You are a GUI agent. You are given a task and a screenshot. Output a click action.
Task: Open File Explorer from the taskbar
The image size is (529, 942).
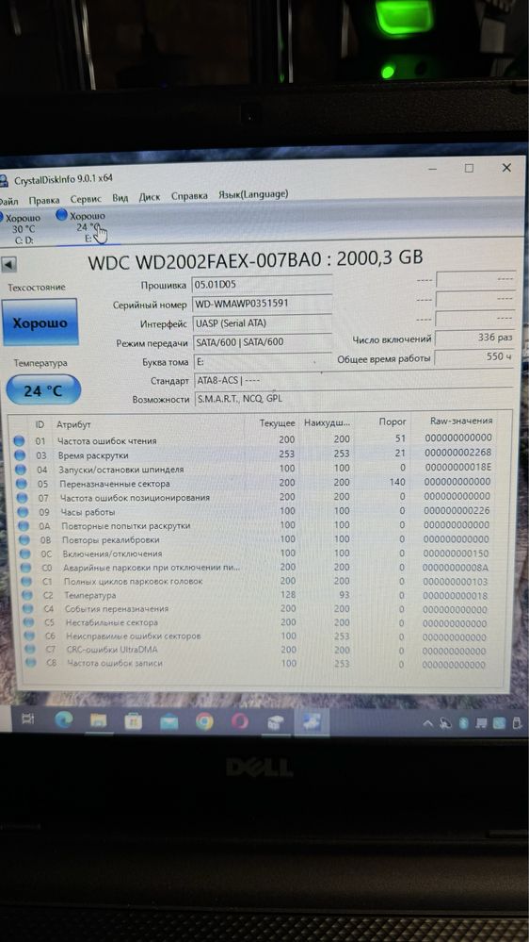[x=99, y=721]
